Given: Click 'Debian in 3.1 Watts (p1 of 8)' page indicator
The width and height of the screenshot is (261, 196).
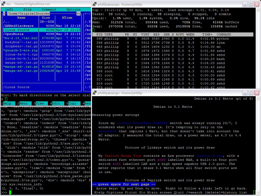Looking at the screenshot, I should (224, 99).
